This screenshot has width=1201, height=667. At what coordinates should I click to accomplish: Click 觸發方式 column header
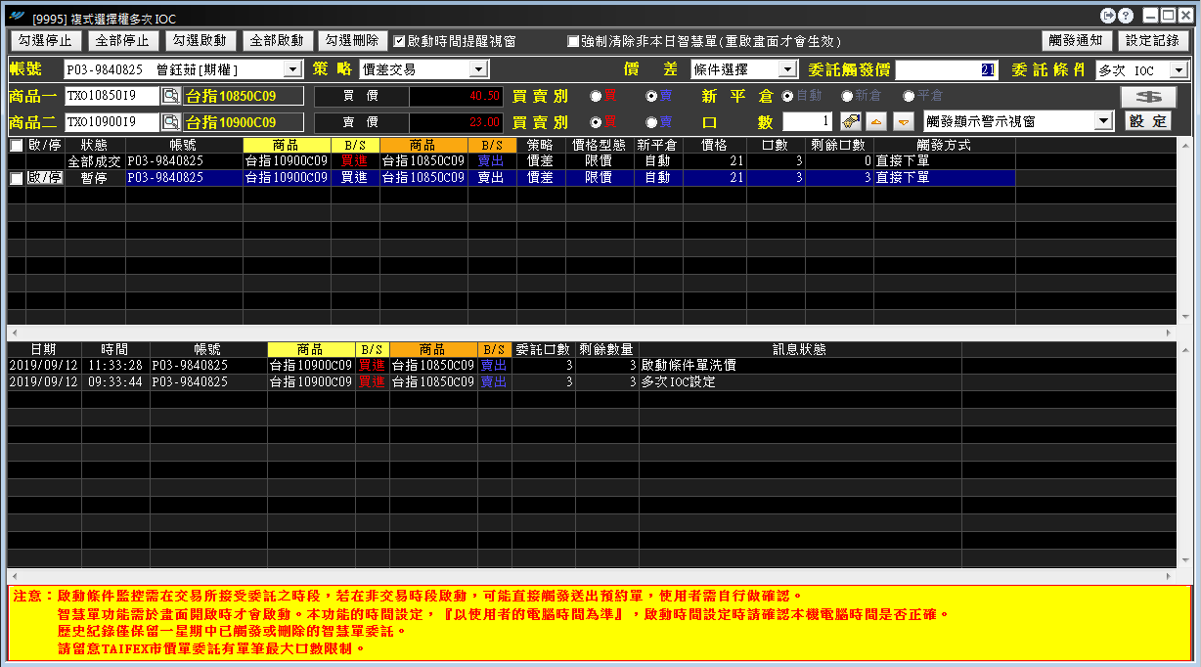944,145
